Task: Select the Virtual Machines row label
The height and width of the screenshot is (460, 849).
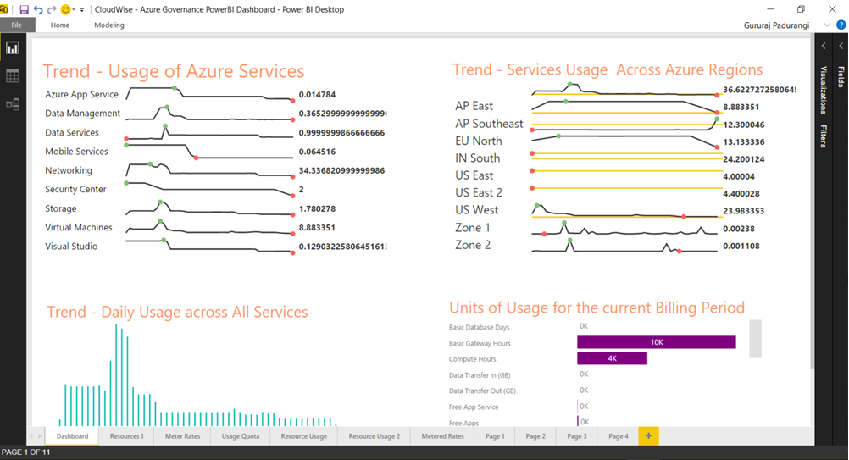Action: coord(79,227)
